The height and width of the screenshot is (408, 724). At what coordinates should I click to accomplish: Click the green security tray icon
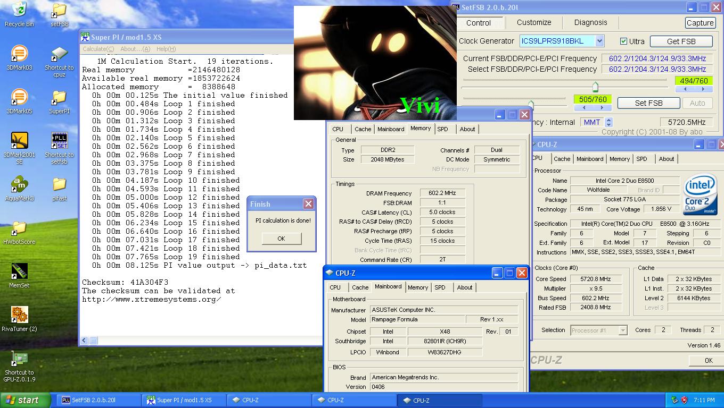(x=674, y=400)
